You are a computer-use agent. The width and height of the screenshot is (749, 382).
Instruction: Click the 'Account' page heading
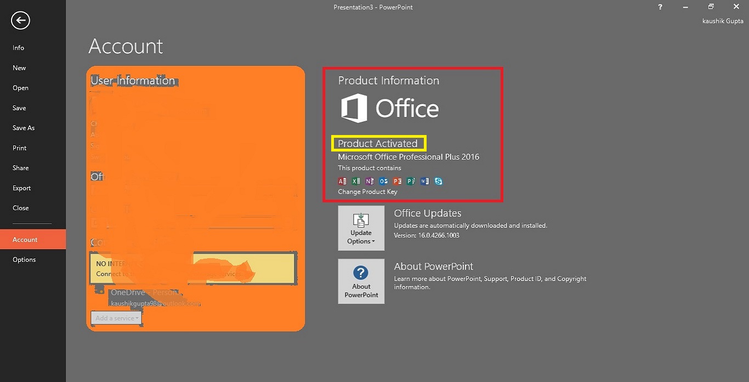click(126, 46)
